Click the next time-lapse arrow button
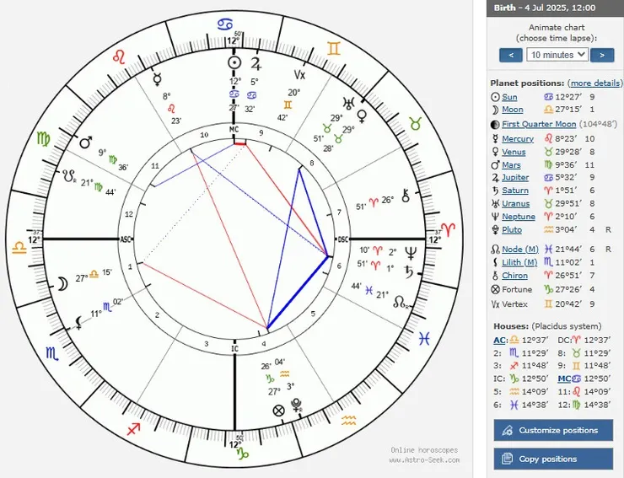The width and height of the screenshot is (624, 478). tap(602, 55)
